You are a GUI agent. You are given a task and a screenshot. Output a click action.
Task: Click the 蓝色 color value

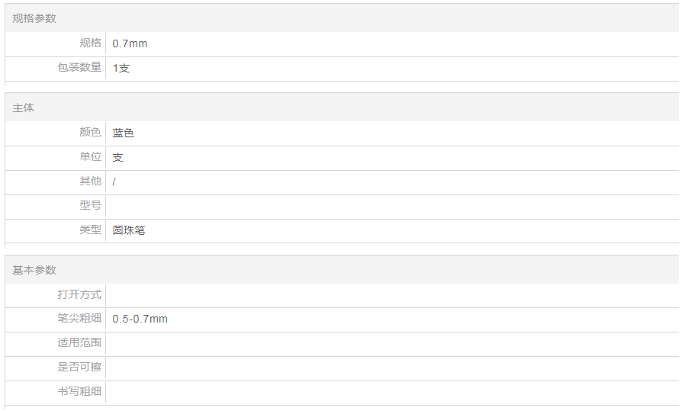[x=124, y=133]
